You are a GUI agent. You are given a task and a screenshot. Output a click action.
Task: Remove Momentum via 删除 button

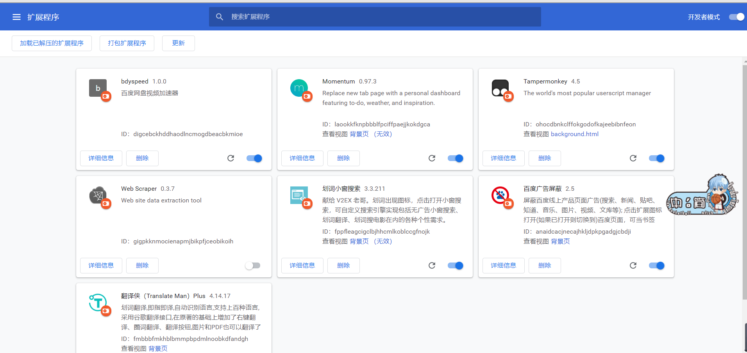tap(343, 158)
